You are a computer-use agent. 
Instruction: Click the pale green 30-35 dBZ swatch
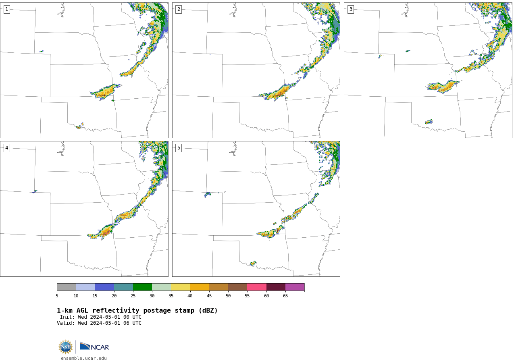(162, 287)
